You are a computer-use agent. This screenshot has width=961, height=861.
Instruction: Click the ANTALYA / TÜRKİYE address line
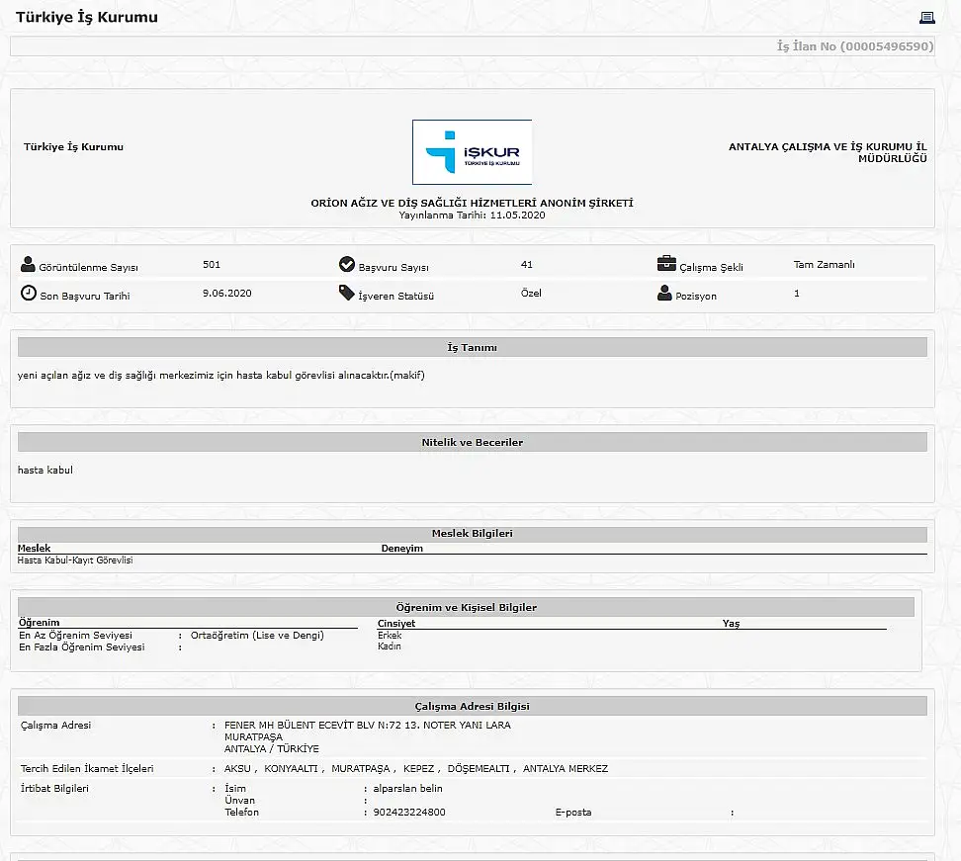[272, 749]
